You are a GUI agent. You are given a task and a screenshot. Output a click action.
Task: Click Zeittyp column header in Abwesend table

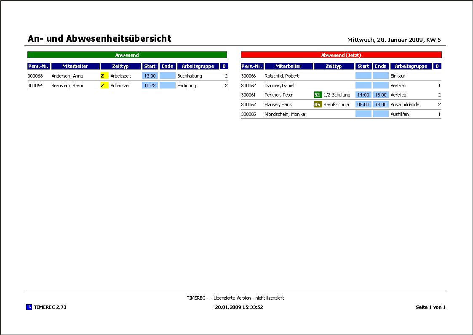334,66
